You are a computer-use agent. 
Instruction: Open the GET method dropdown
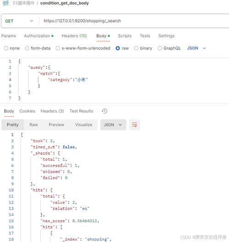pos(19,21)
